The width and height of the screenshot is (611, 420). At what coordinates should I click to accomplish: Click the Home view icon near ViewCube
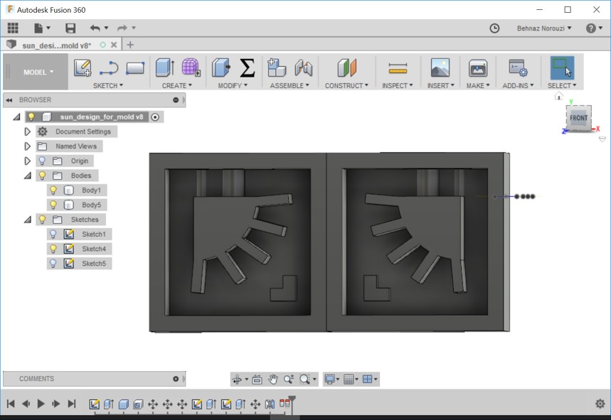pos(559,96)
